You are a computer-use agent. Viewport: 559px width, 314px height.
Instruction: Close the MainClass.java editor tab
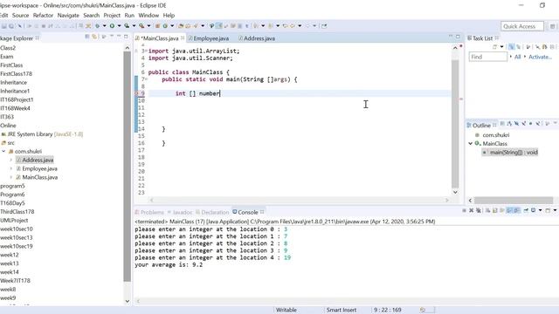183,38
